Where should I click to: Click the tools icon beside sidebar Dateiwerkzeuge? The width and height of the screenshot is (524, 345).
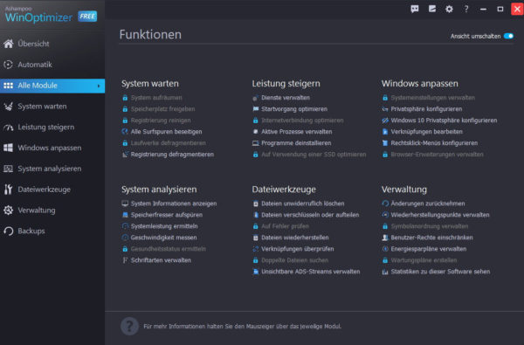coord(9,190)
